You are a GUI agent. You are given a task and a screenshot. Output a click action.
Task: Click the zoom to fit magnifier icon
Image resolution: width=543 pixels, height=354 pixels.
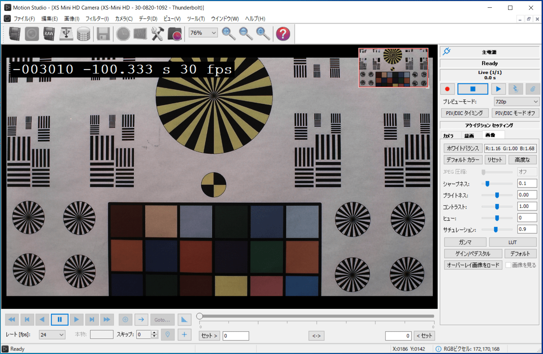tap(263, 33)
